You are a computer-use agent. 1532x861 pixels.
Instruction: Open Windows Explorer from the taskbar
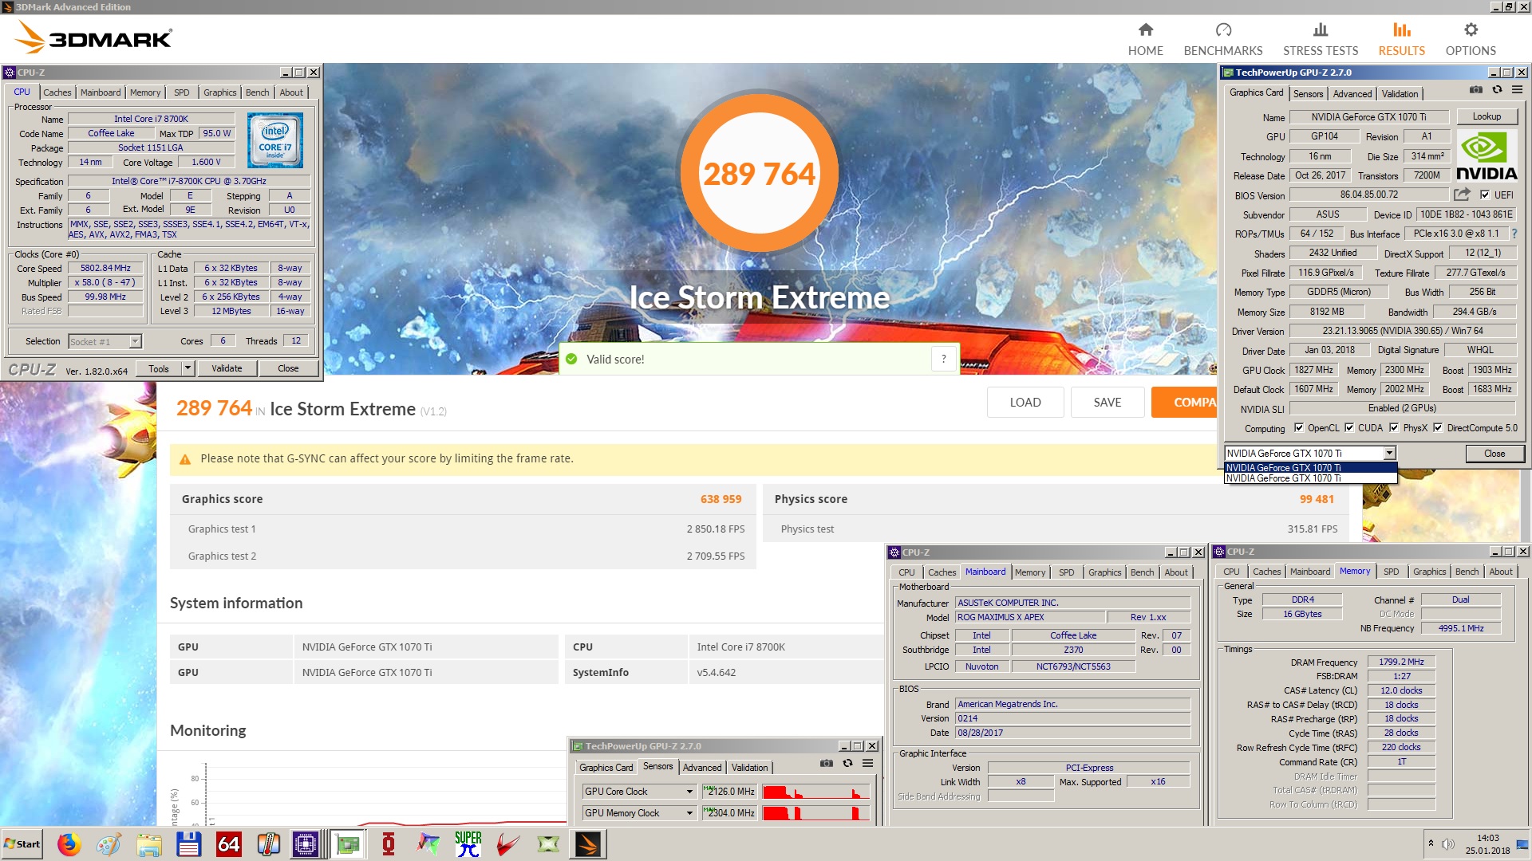point(148,844)
